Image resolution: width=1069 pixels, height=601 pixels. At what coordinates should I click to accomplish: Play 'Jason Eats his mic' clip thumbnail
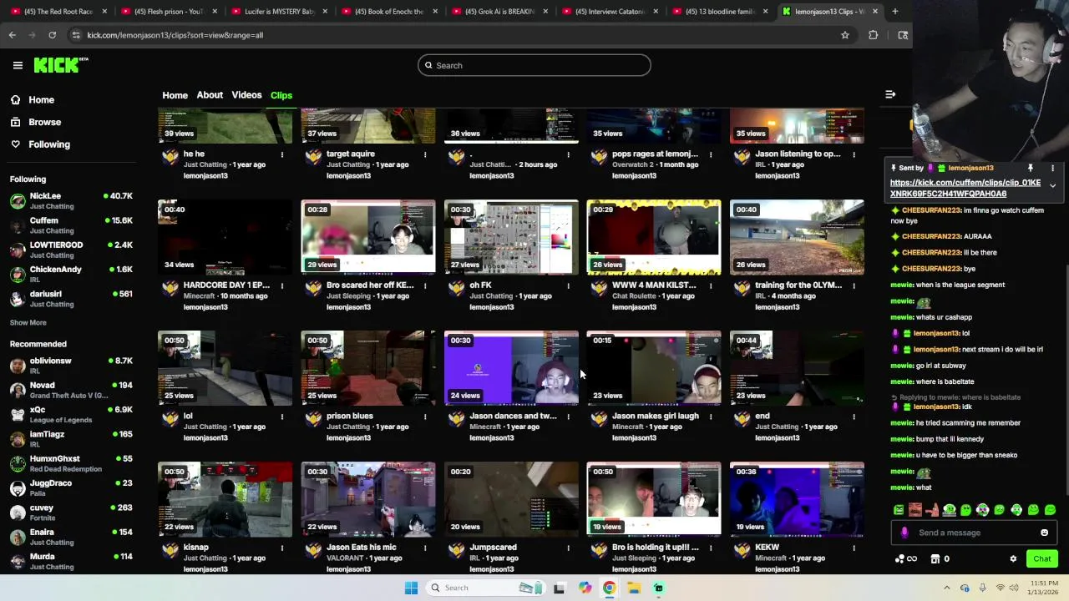[368, 499]
